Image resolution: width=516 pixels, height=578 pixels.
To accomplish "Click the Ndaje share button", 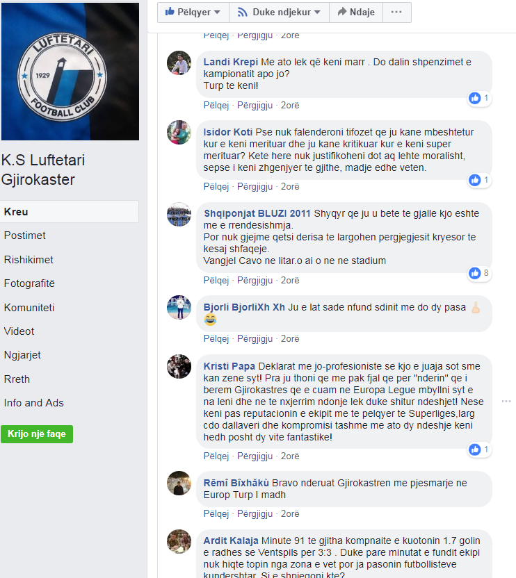I will tap(356, 13).
